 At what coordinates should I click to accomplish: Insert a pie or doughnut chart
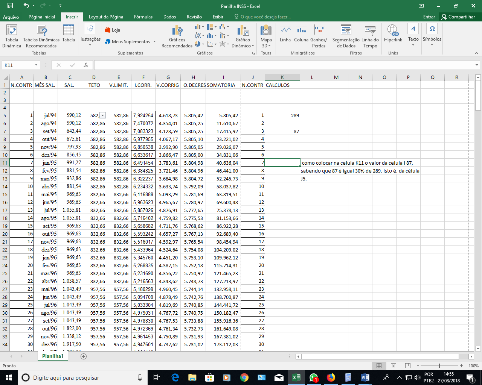tap(199, 44)
